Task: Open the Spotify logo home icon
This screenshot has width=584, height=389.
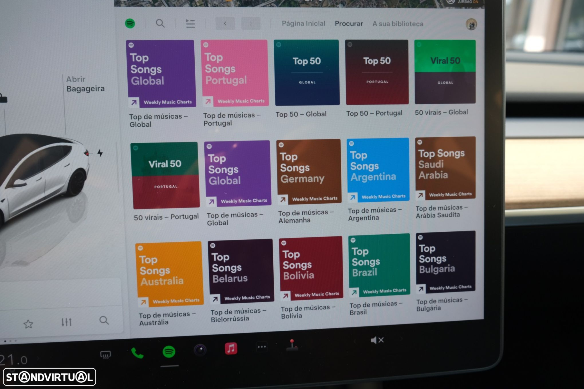Action: [130, 23]
